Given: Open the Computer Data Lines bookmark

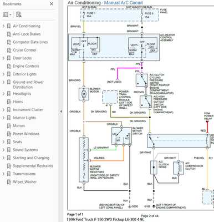Looking at the screenshot, I should point(30,42).
